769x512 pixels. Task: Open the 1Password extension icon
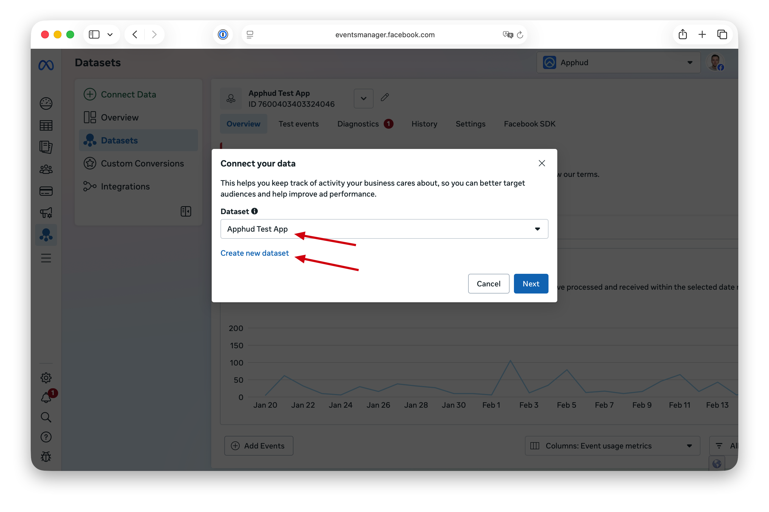(223, 34)
